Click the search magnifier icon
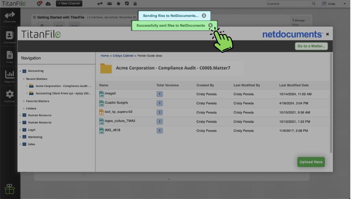The image size is (351, 199). point(314,4)
